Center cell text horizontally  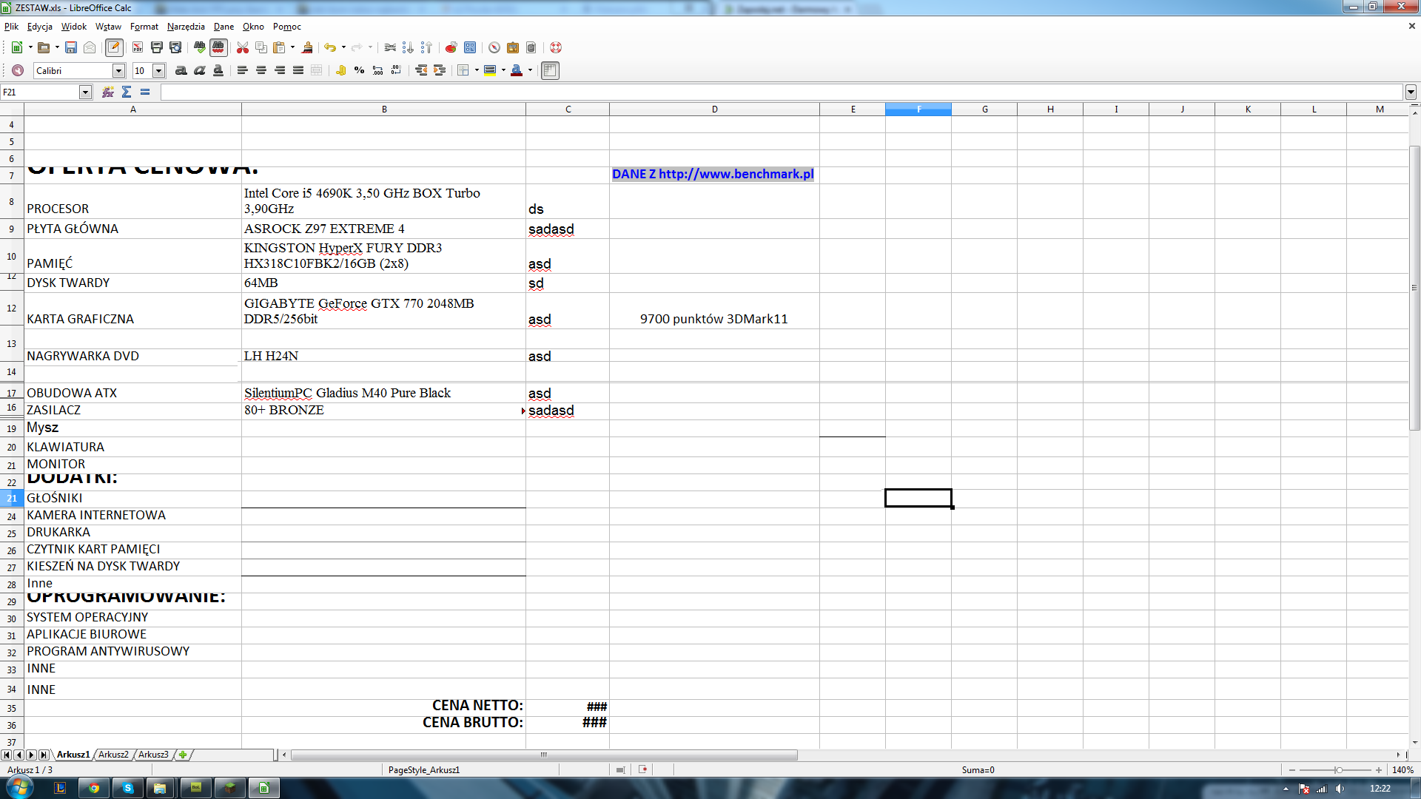(261, 70)
